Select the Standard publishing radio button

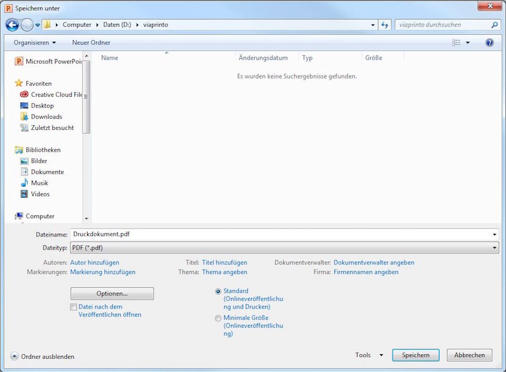218,291
